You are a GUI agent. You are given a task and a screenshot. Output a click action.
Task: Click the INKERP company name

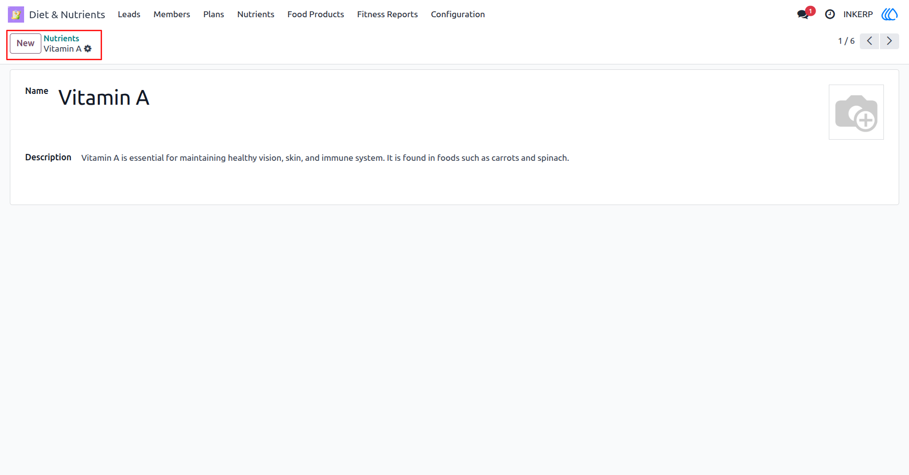point(858,14)
